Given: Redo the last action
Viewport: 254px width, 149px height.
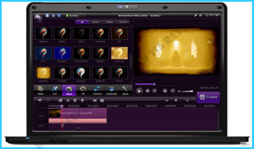Looking at the screenshot, I should click(x=48, y=101).
